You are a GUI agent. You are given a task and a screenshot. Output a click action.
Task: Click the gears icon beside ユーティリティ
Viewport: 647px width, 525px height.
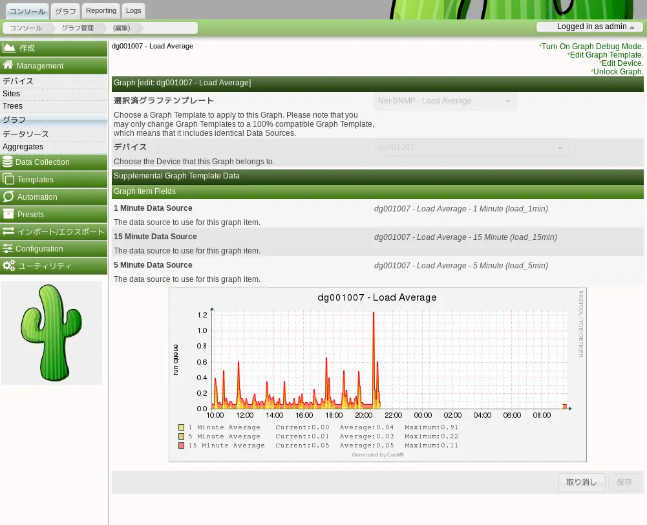(x=8, y=266)
